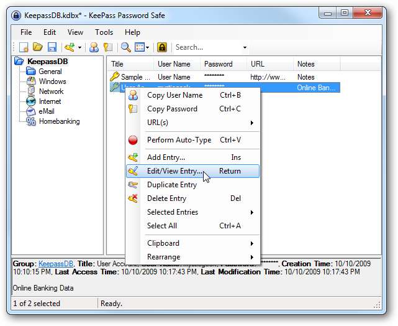This screenshot has height=326, width=398.
Task: Choose Delete Entry menu item
Action: (192, 198)
